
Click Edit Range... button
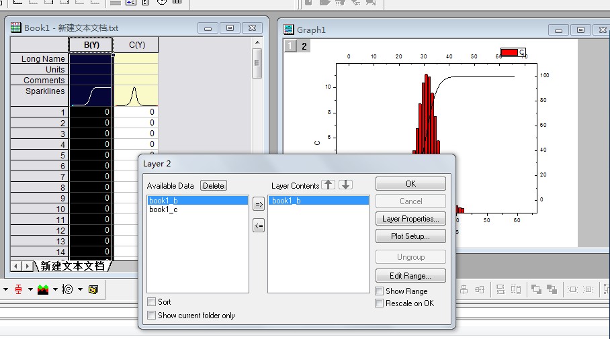click(x=411, y=276)
